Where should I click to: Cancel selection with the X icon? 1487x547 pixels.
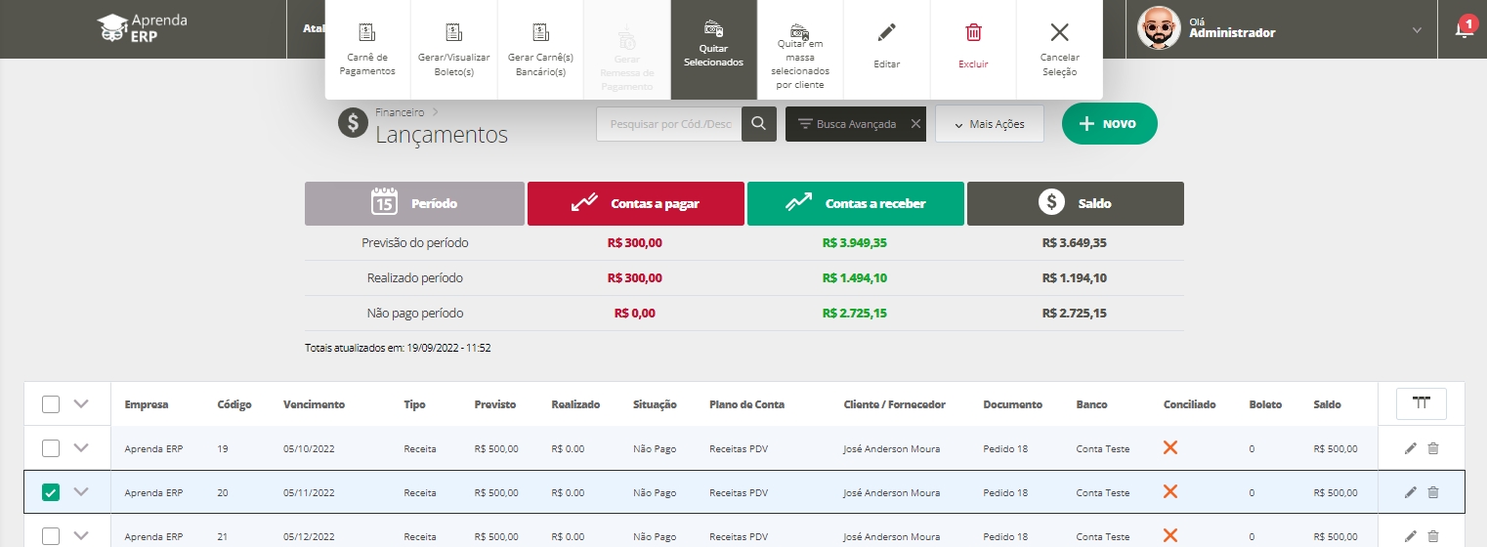[x=1059, y=32]
